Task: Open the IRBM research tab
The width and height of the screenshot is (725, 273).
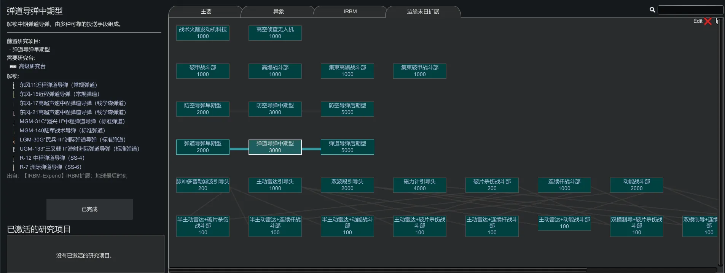Action: 350,12
